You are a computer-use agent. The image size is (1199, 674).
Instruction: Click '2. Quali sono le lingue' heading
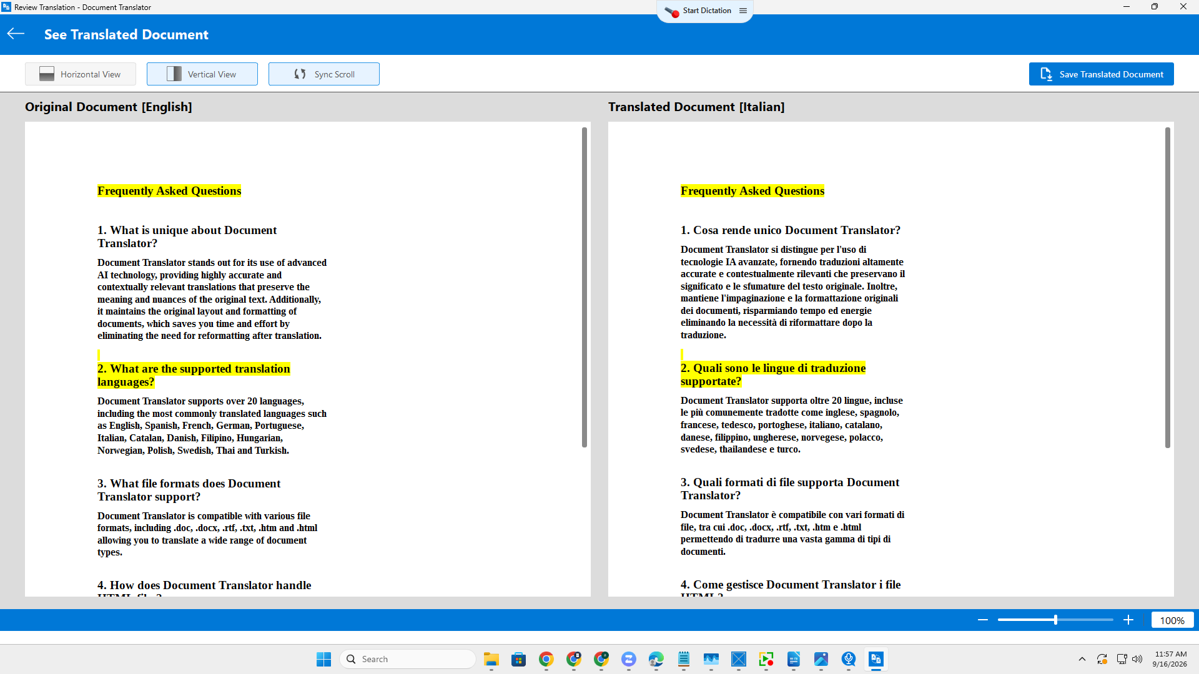(773, 374)
